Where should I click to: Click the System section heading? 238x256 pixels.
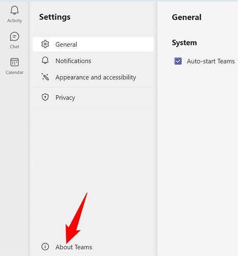(x=184, y=42)
